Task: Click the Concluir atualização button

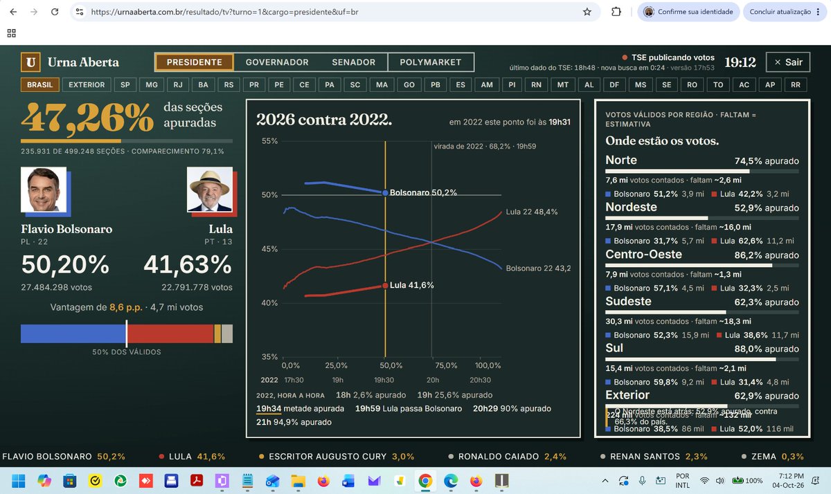Action: tap(786, 12)
